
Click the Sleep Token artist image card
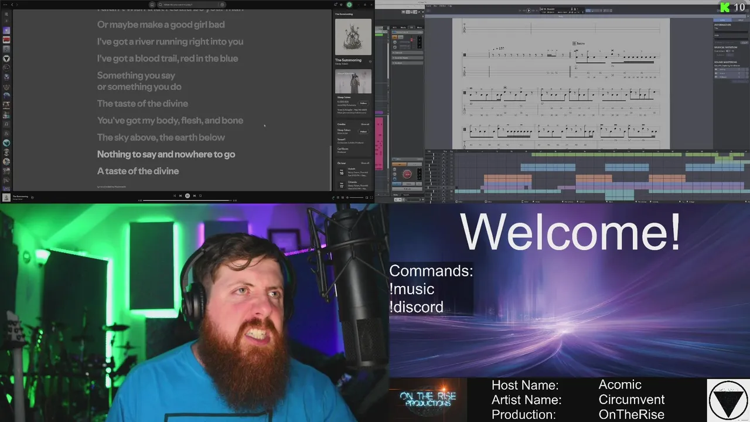tap(353, 81)
